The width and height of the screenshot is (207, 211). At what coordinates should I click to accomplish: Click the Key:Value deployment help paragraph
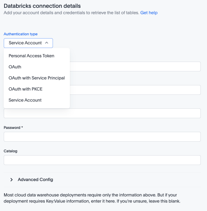[92, 198]
